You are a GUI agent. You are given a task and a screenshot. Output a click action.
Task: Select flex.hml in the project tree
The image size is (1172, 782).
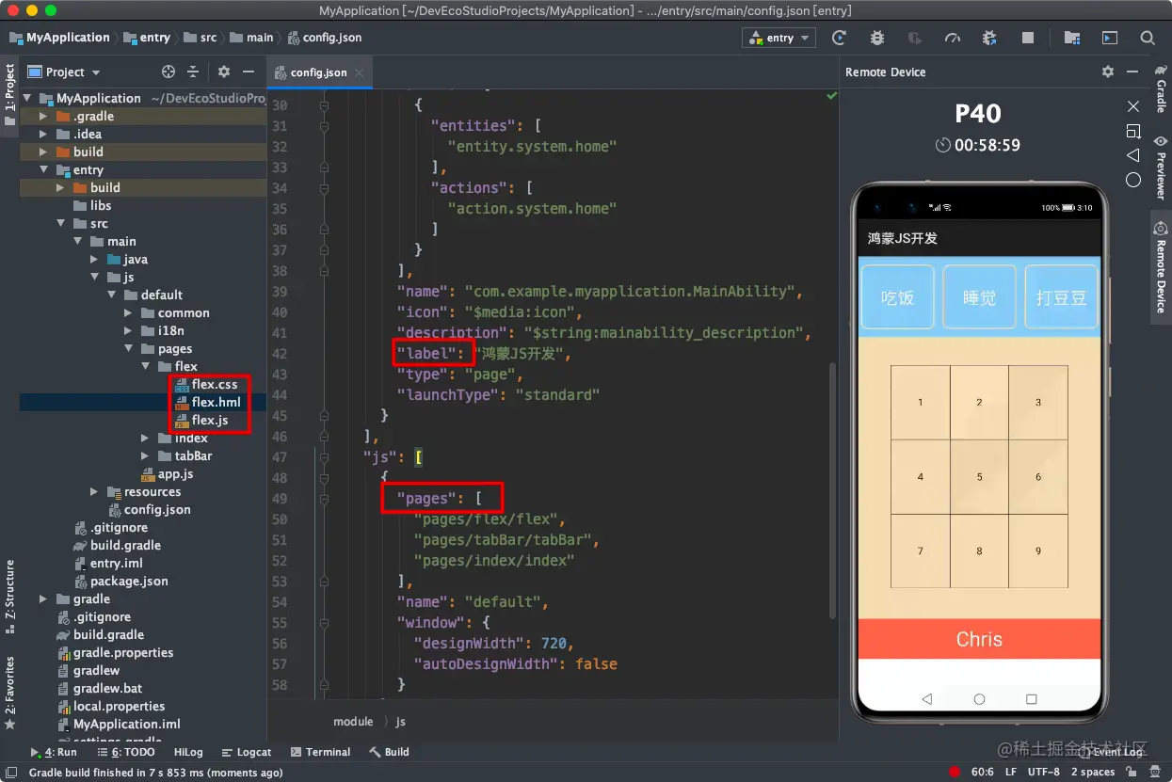pos(217,402)
